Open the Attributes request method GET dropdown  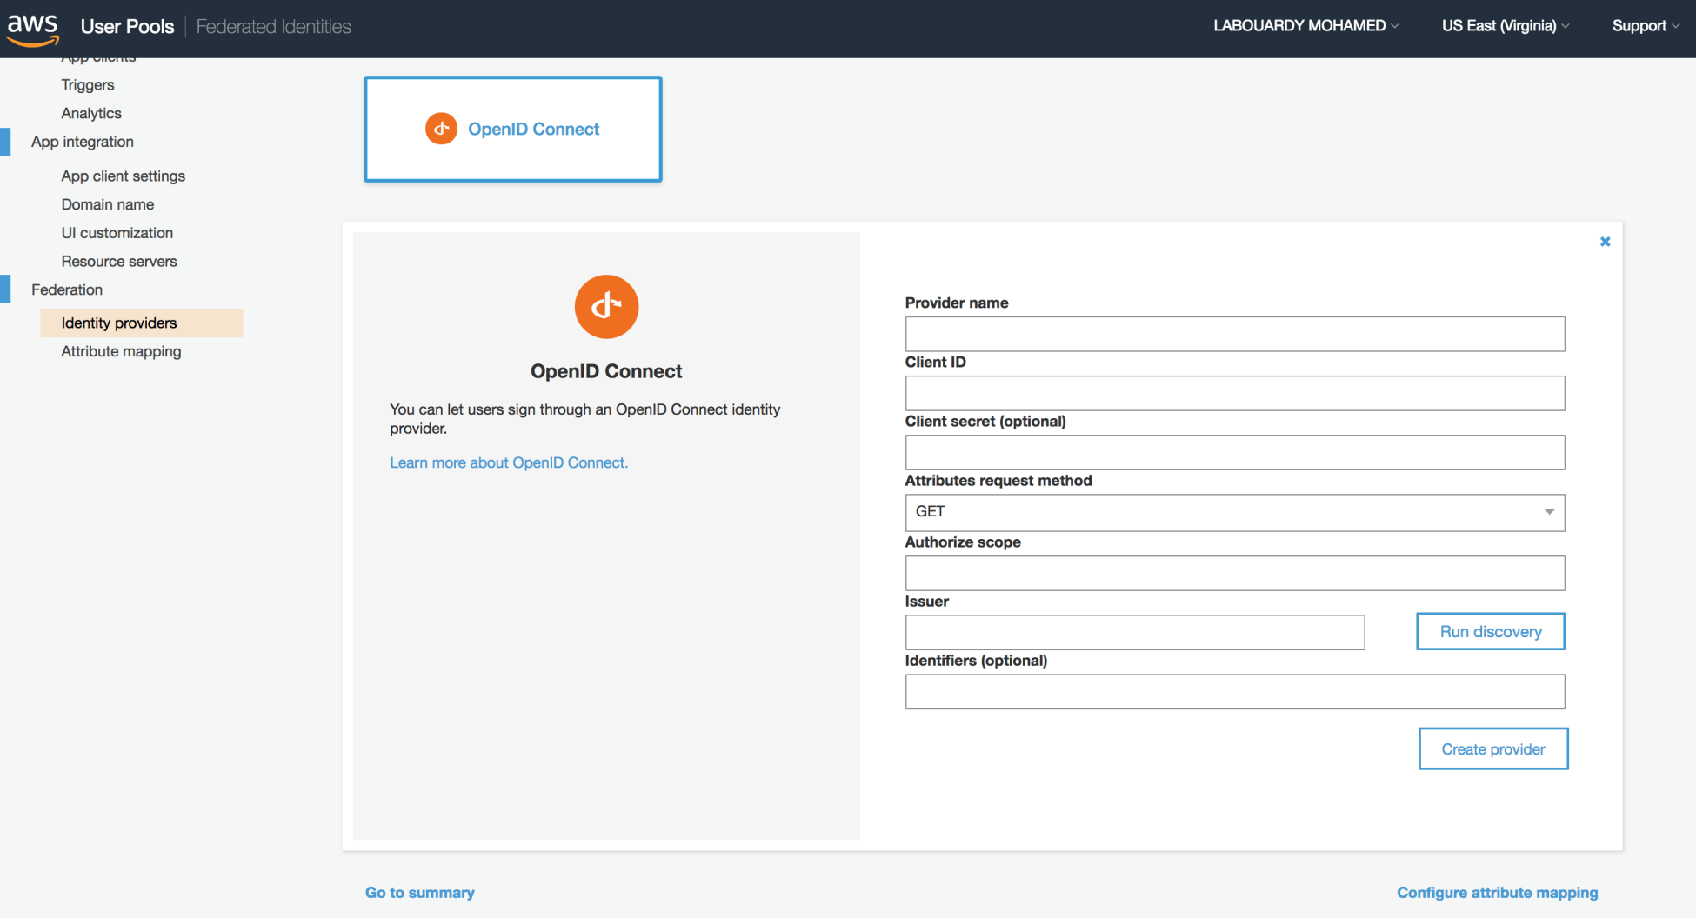(1235, 512)
